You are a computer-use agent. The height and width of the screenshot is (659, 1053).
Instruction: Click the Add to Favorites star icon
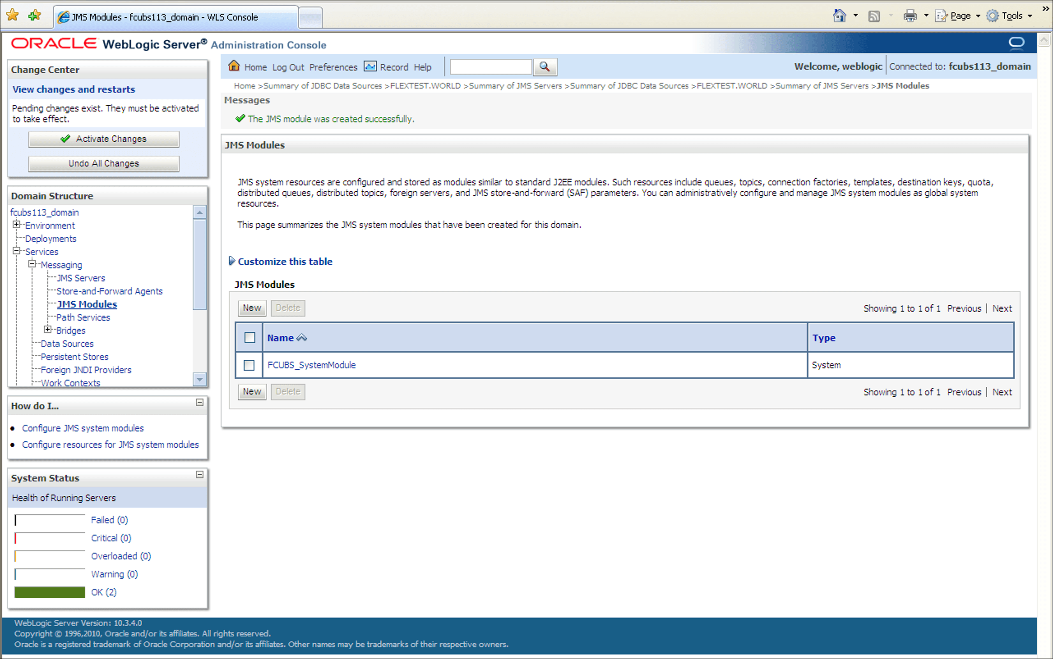pos(35,16)
